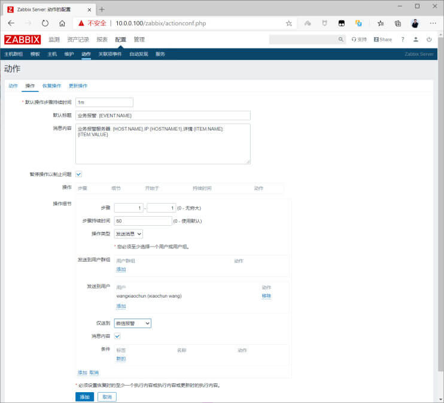The width and height of the screenshot is (444, 403).
Task: Click the blue 添加 submit button
Action: (x=84, y=397)
